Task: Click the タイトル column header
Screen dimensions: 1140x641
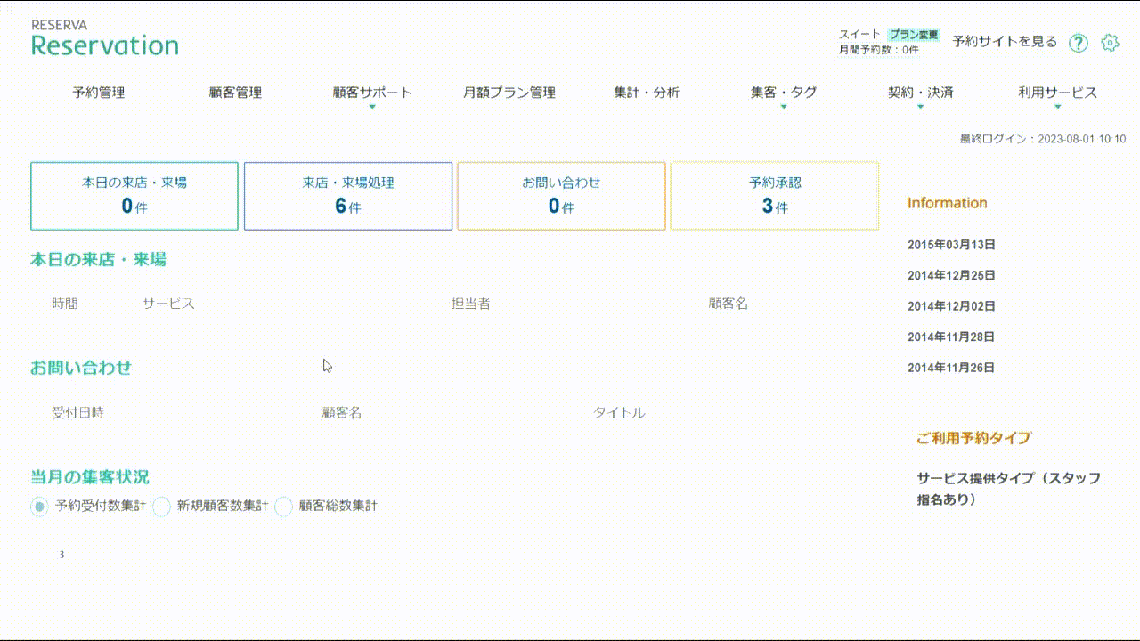Action: tap(619, 413)
